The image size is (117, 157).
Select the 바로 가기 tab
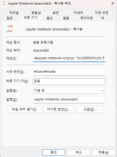(31, 18)
